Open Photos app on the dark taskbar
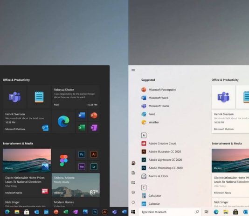The width and height of the screenshot is (249, 216). click(85, 212)
